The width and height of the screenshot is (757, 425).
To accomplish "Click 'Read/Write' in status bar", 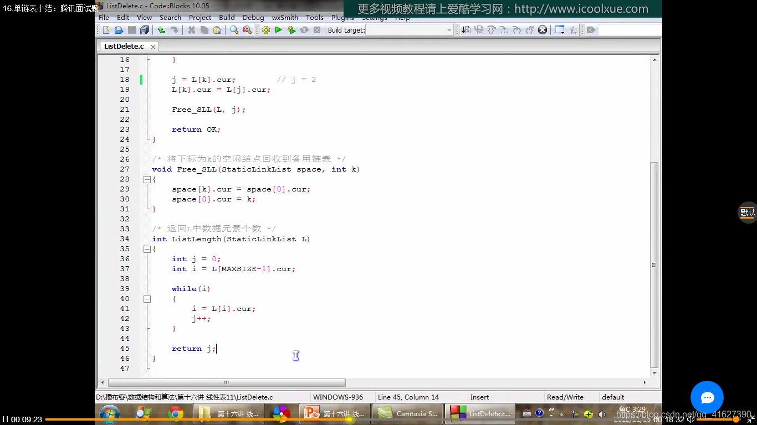I will [565, 397].
